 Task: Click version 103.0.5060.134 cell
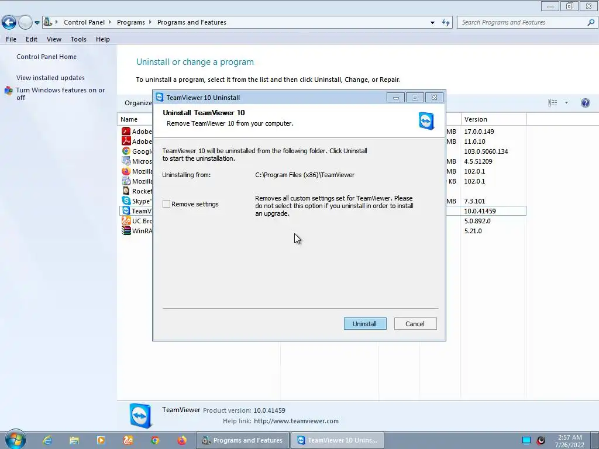(486, 151)
